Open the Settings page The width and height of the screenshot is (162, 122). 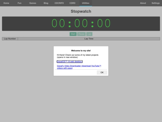click(156, 3)
